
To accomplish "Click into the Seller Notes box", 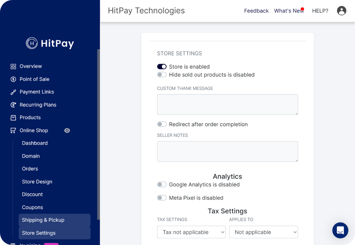I will pyautogui.click(x=227, y=151).
